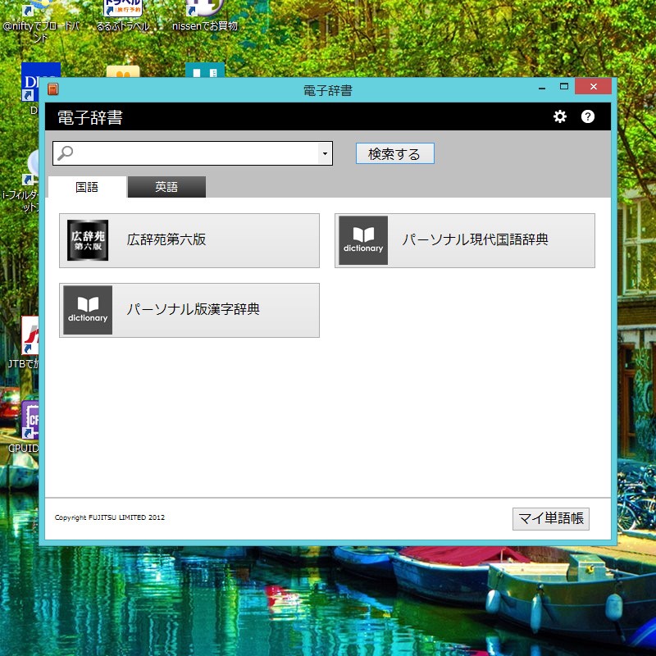Viewport: 656px width, 656px height.
Task: Switch to the 英語 tab
Action: pos(166,187)
